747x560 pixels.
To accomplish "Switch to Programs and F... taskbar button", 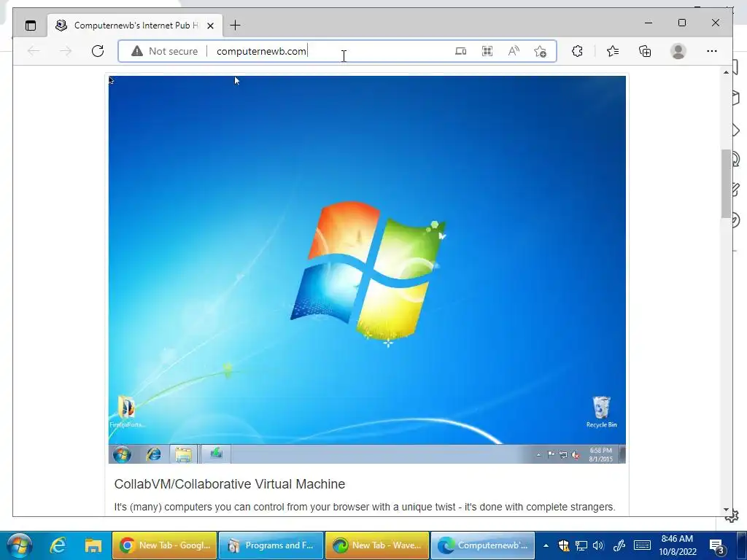I will click(271, 545).
